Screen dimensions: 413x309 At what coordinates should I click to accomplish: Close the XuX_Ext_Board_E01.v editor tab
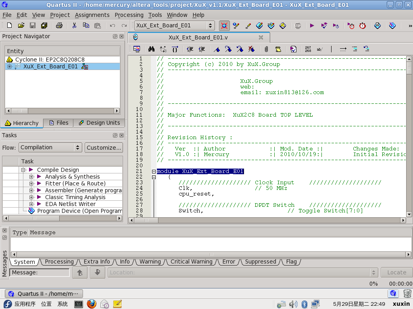(x=261, y=37)
